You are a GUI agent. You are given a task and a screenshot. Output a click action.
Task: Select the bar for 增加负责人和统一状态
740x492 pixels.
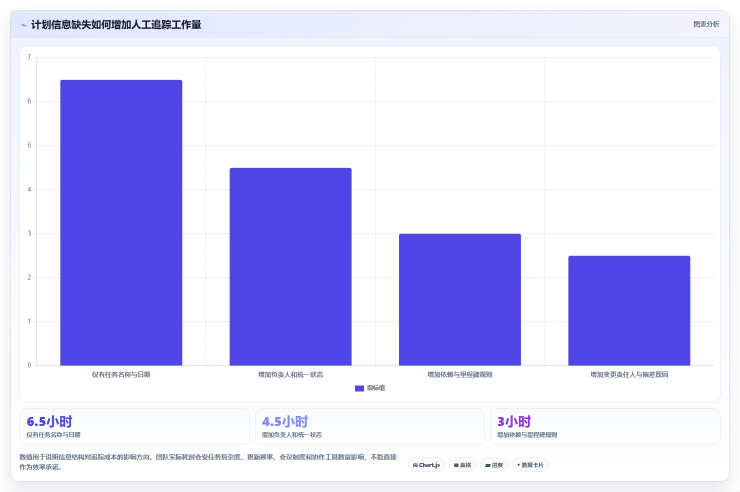click(x=290, y=266)
